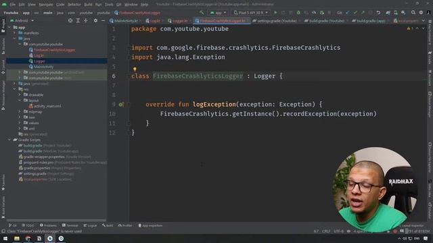Select FirebaseCrashlyticsLogger in project tree

point(54,50)
